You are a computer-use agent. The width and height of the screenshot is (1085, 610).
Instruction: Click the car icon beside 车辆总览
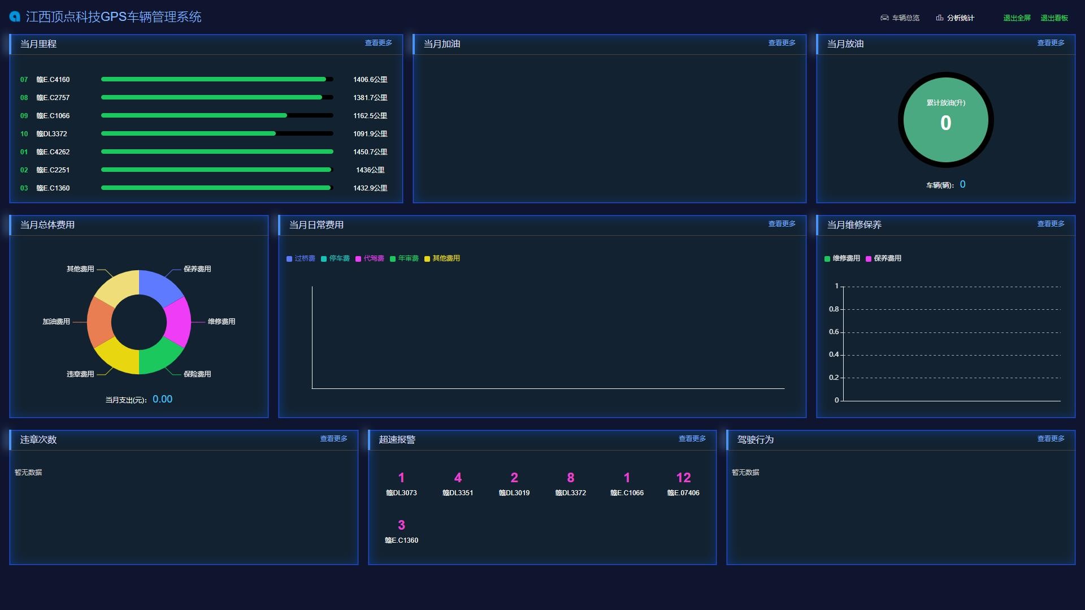click(884, 18)
